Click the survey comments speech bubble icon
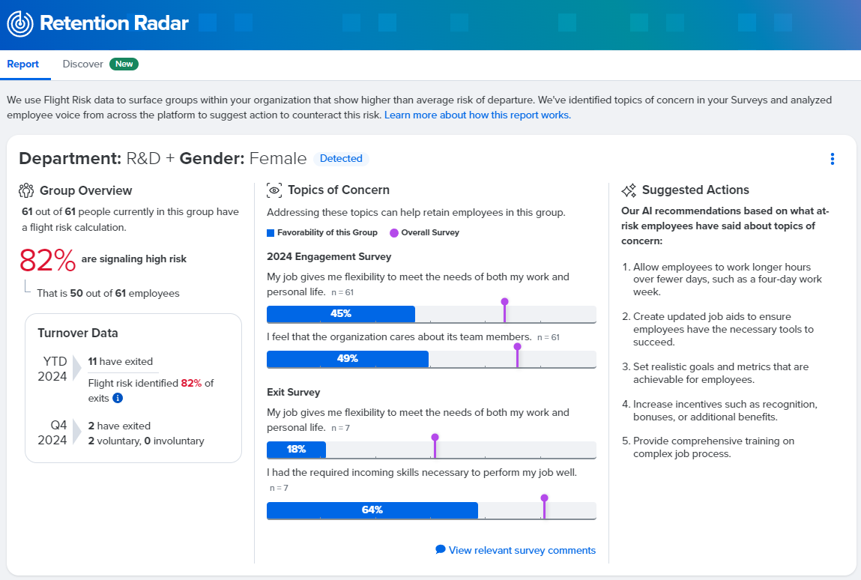Viewport: 861px width, 580px height. coord(441,550)
